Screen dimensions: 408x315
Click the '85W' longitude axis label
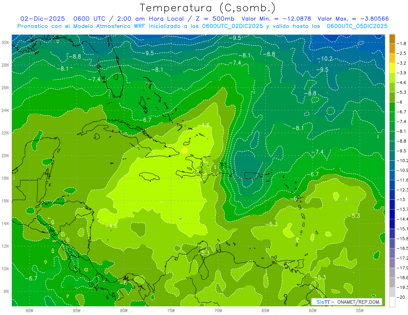click(76, 311)
